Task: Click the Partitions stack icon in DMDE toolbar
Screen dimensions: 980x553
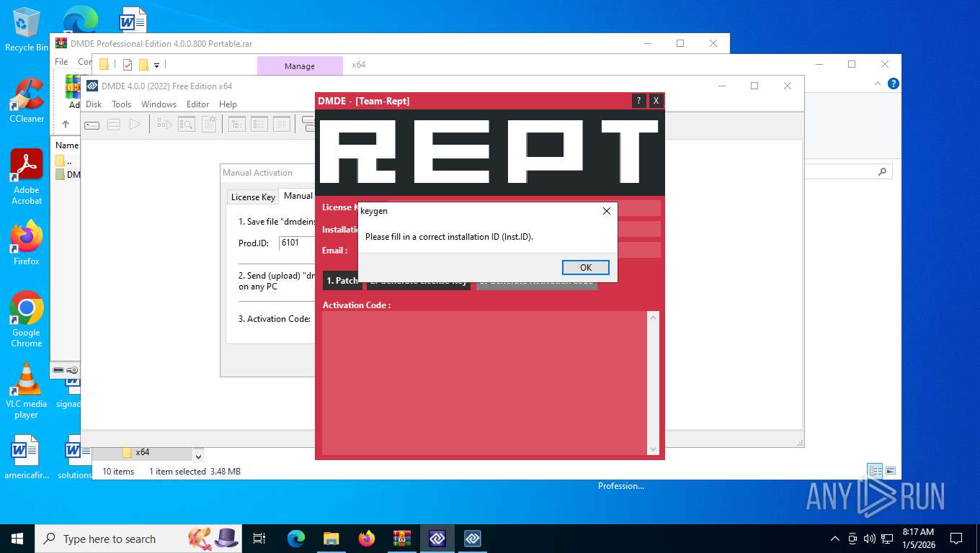Action: [x=114, y=125]
